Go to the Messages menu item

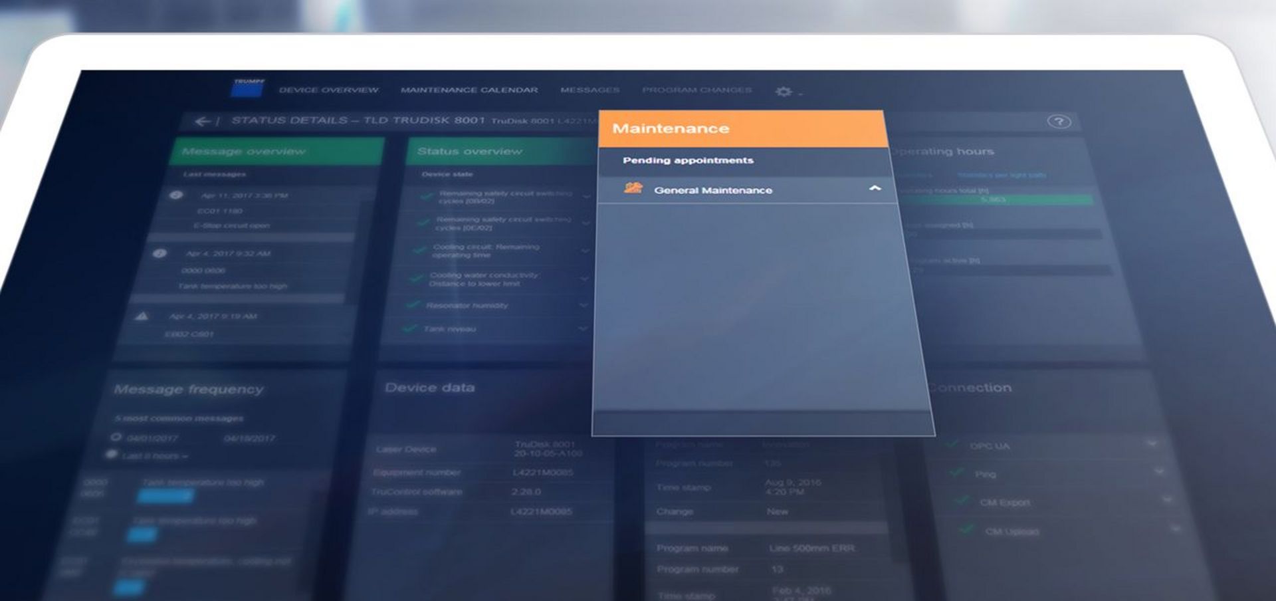(589, 90)
